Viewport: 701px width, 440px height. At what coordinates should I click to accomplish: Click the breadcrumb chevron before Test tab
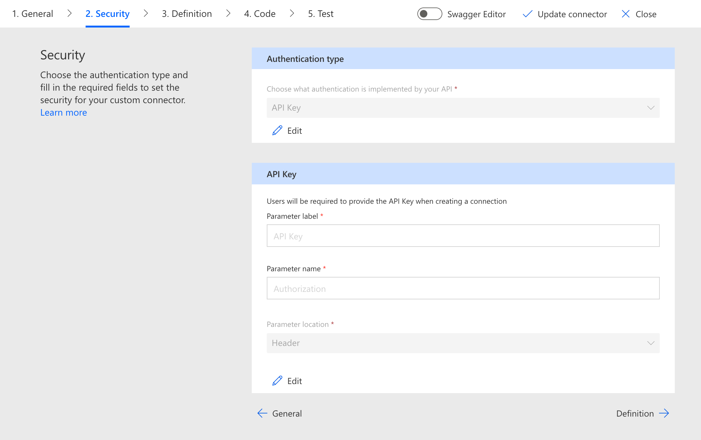[292, 13]
